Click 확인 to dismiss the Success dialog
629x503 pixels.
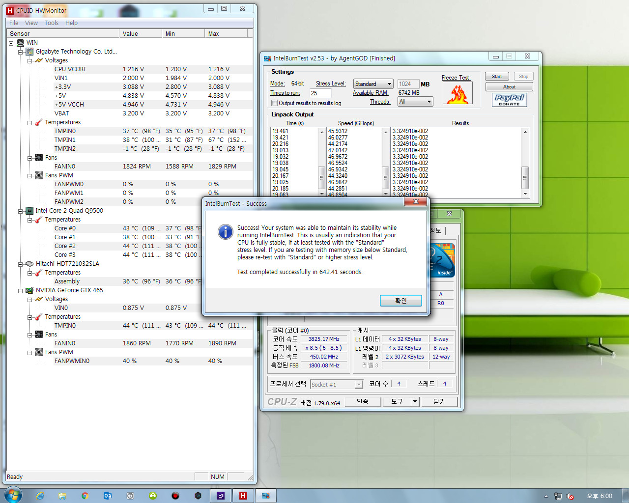tap(401, 301)
